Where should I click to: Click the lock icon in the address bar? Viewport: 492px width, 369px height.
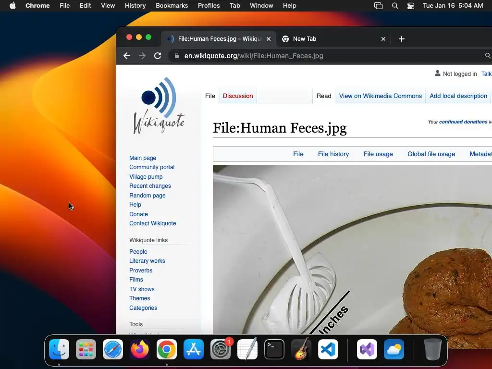177,56
